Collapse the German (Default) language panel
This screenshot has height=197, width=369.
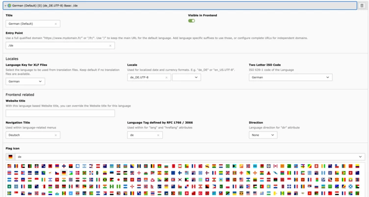5,6
